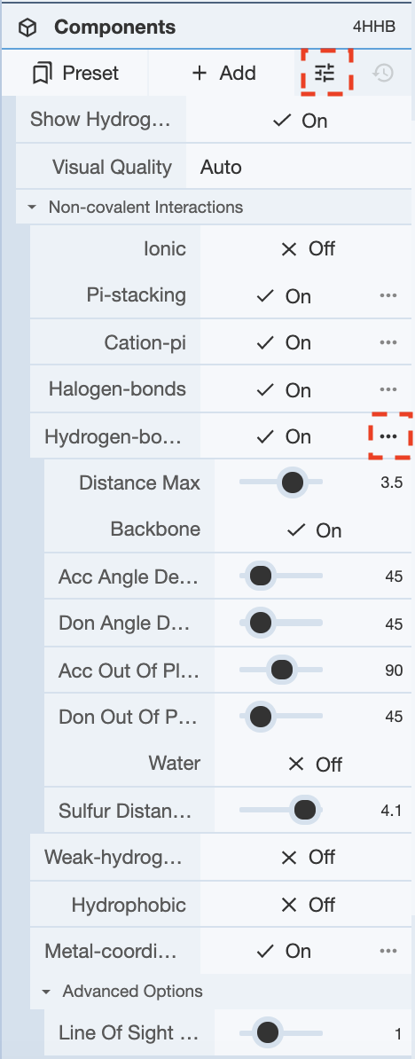
Task: Open the Preset menu
Action: [74, 72]
